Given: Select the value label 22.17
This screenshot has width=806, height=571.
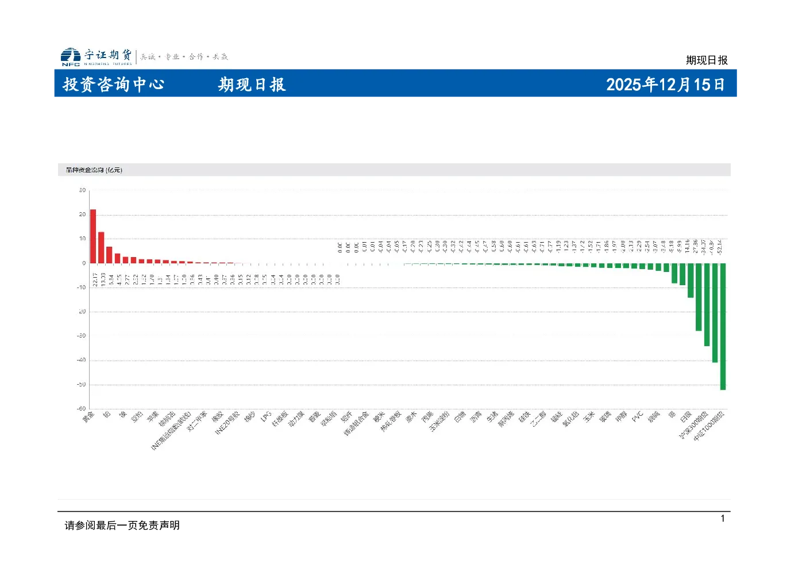Looking at the screenshot, I should (x=94, y=280).
